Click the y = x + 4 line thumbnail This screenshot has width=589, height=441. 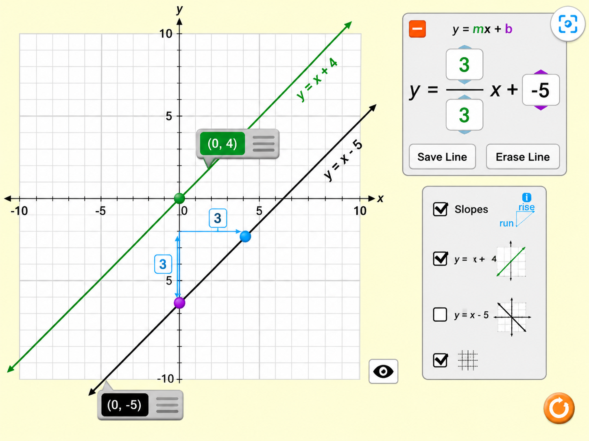pos(511,261)
